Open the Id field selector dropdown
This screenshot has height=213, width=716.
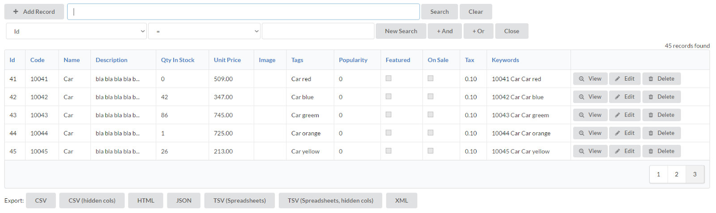point(77,31)
